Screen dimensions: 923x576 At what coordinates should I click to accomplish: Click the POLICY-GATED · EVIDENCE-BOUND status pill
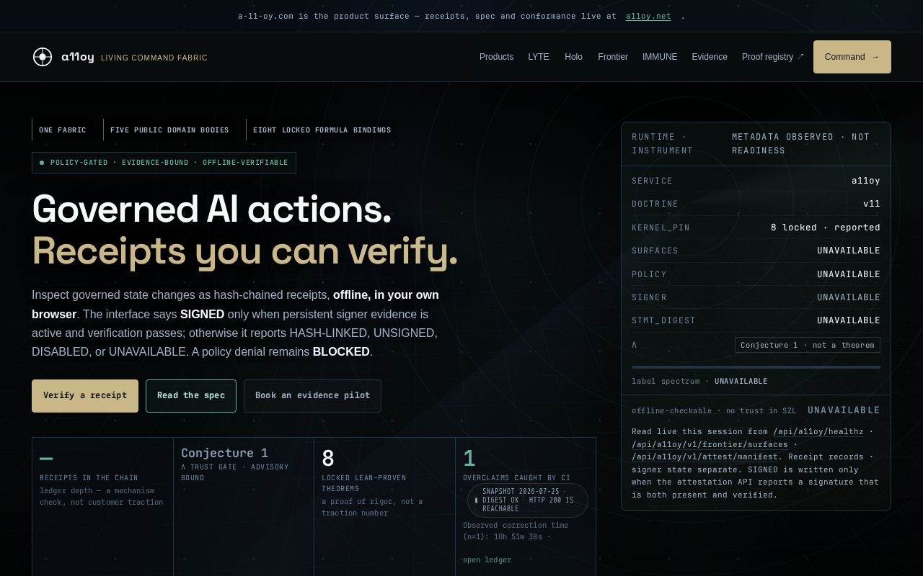[164, 163]
